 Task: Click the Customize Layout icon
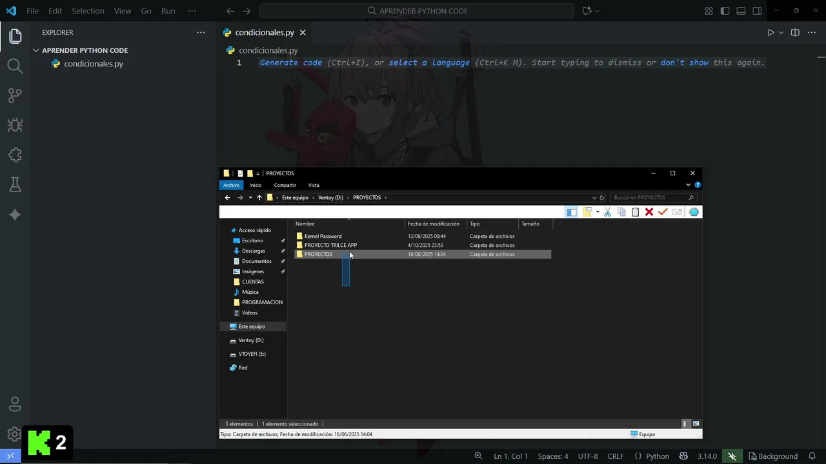[709, 11]
